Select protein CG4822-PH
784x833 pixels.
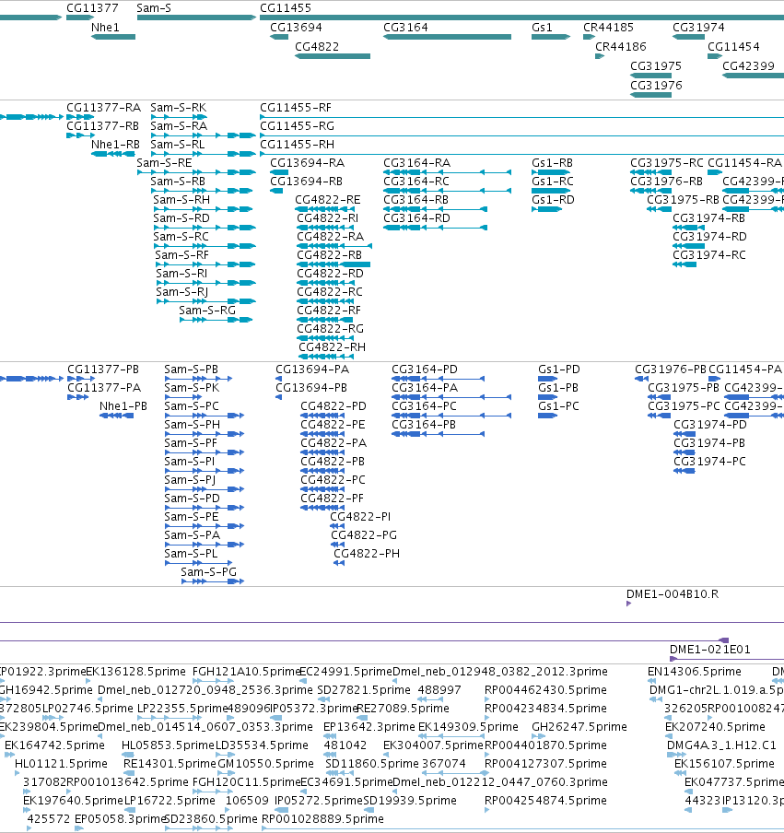pos(367,554)
